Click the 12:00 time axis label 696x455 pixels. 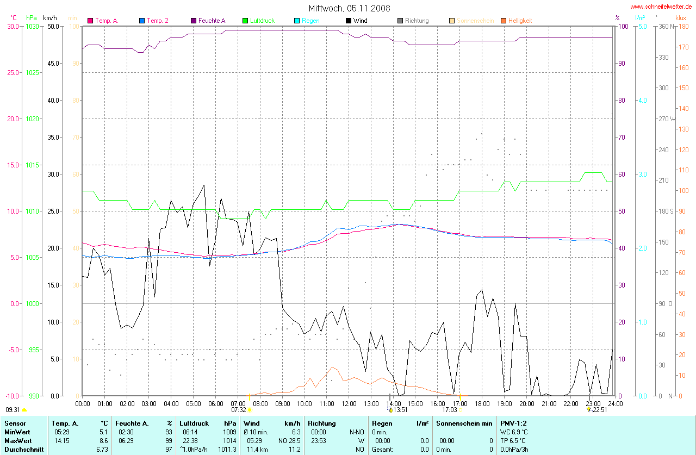(349, 403)
